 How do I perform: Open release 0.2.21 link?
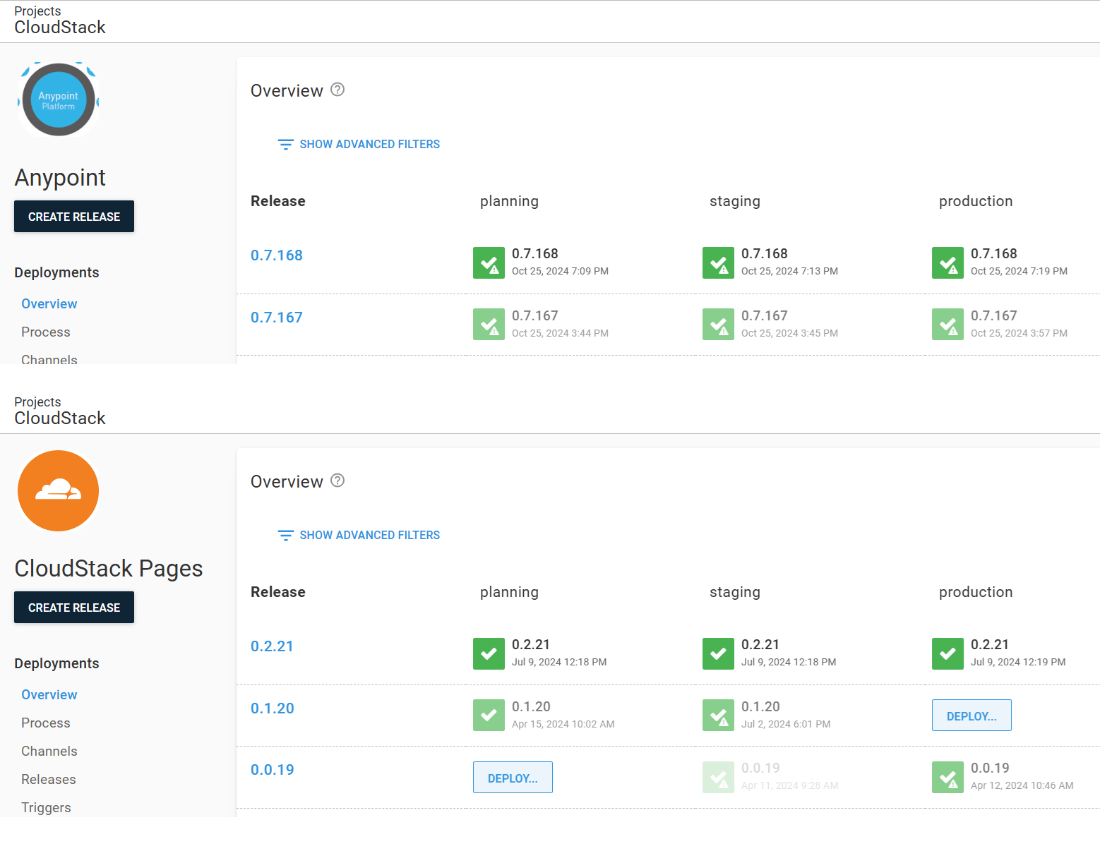pyautogui.click(x=272, y=646)
